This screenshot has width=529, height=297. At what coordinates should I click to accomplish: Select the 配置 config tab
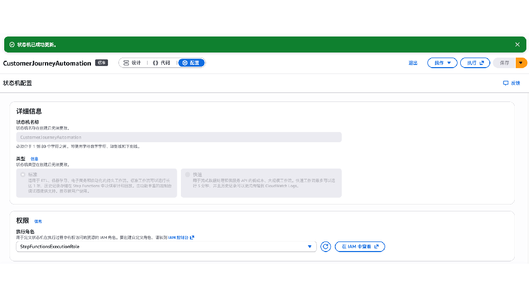191,63
